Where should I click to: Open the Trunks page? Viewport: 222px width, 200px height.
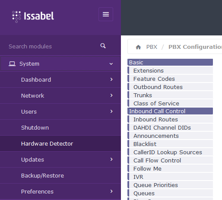(143, 95)
